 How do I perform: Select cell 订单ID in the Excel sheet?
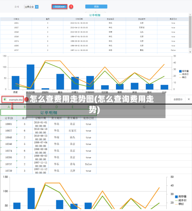[9, 118]
